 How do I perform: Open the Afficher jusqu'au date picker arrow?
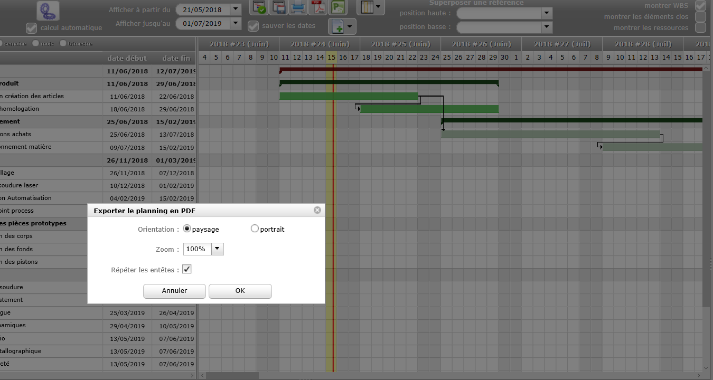pyautogui.click(x=236, y=24)
